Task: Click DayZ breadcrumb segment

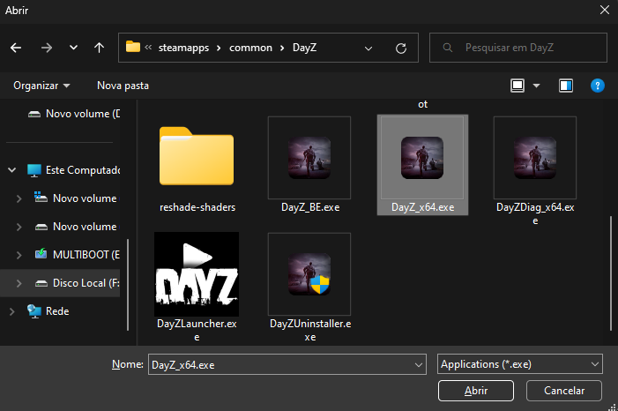Action: coord(304,48)
